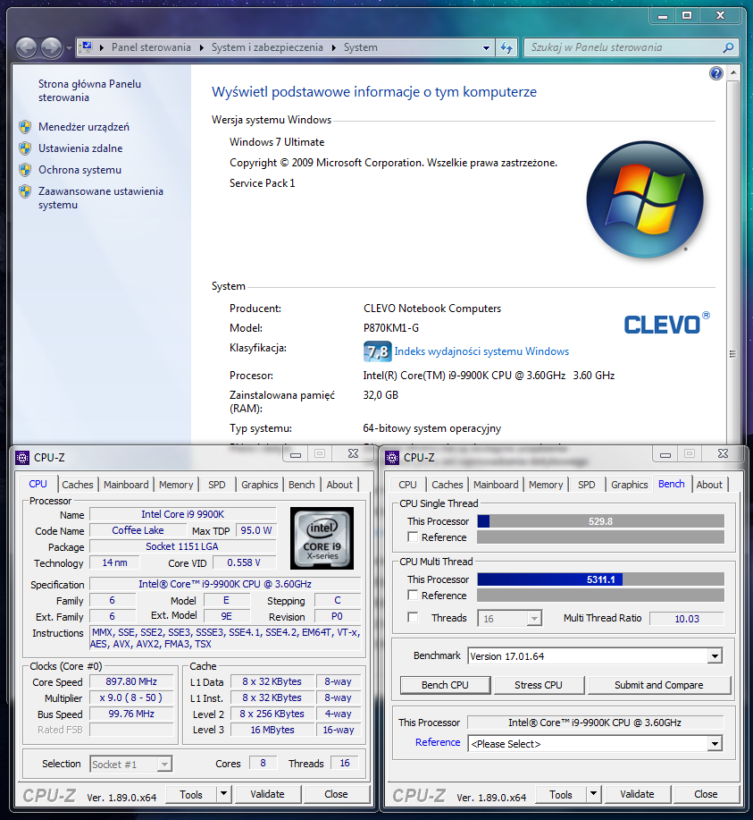This screenshot has height=820, width=753.
Task: Click the Multi Thread Reference empty bar
Action: tap(600, 596)
